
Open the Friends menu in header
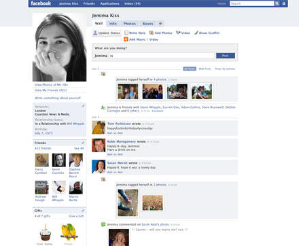[89, 3]
